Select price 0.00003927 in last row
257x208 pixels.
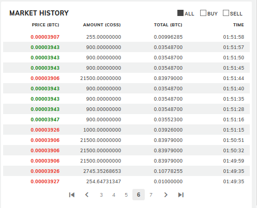click(x=45, y=182)
